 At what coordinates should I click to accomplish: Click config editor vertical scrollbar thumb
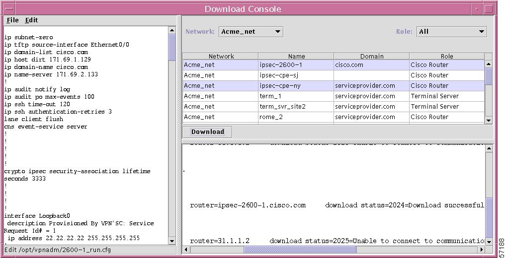[172, 47]
